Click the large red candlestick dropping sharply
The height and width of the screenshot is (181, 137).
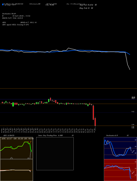93,112
